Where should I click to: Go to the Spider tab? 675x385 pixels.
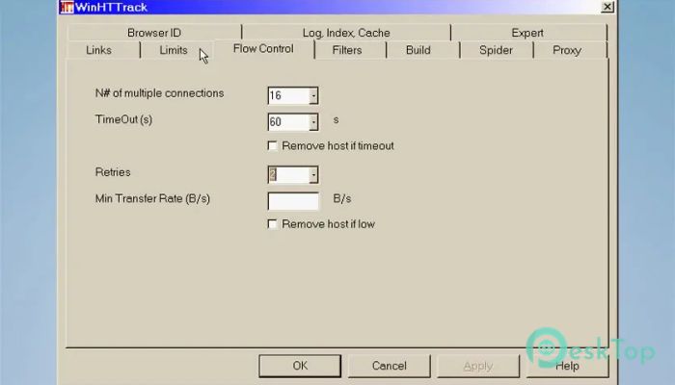coord(496,50)
